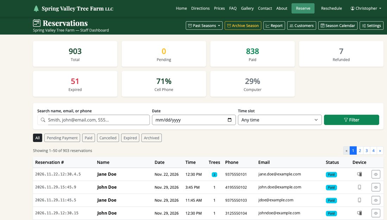Go to pagination page 1
This screenshot has height=220, width=387.
(x=353, y=150)
